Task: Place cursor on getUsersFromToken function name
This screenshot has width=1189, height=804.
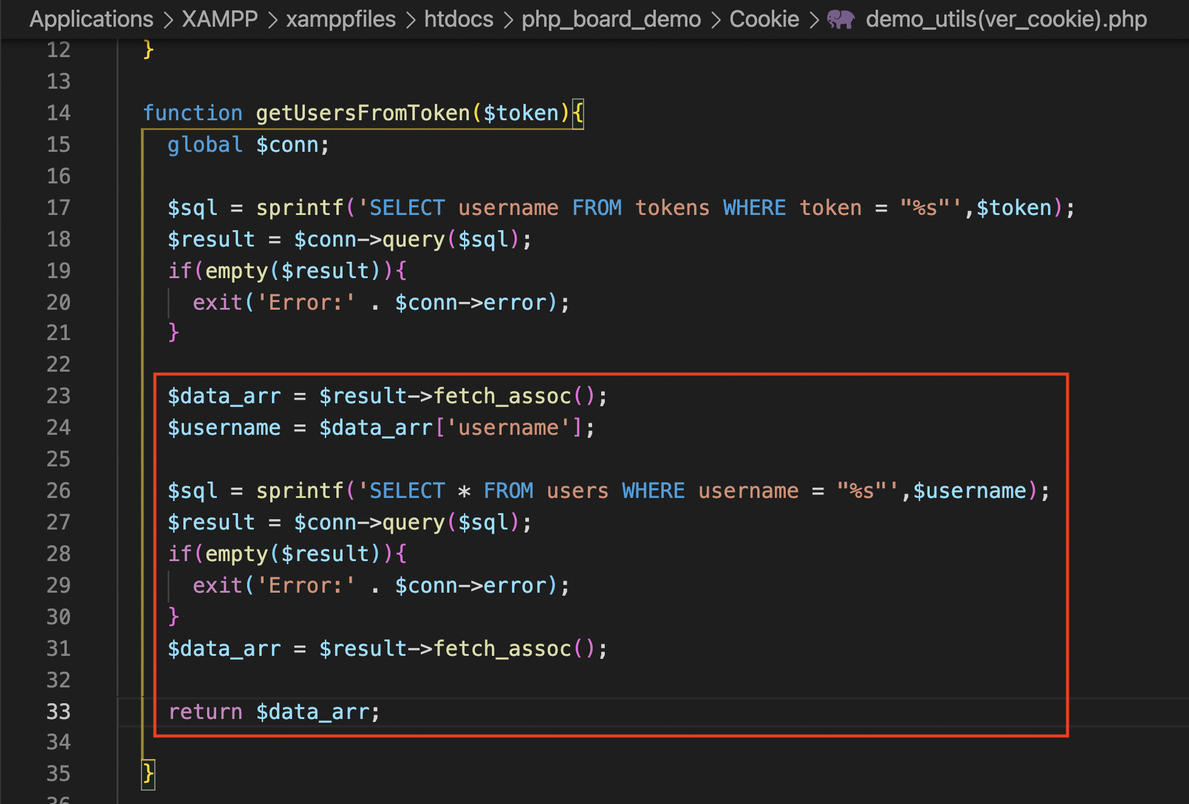Action: click(363, 113)
